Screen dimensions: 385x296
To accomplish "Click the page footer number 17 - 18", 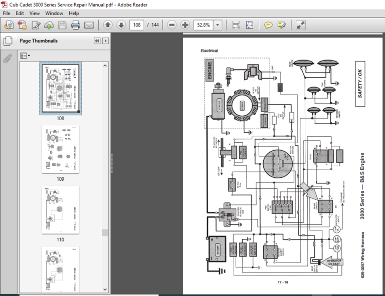I will click(283, 282).
